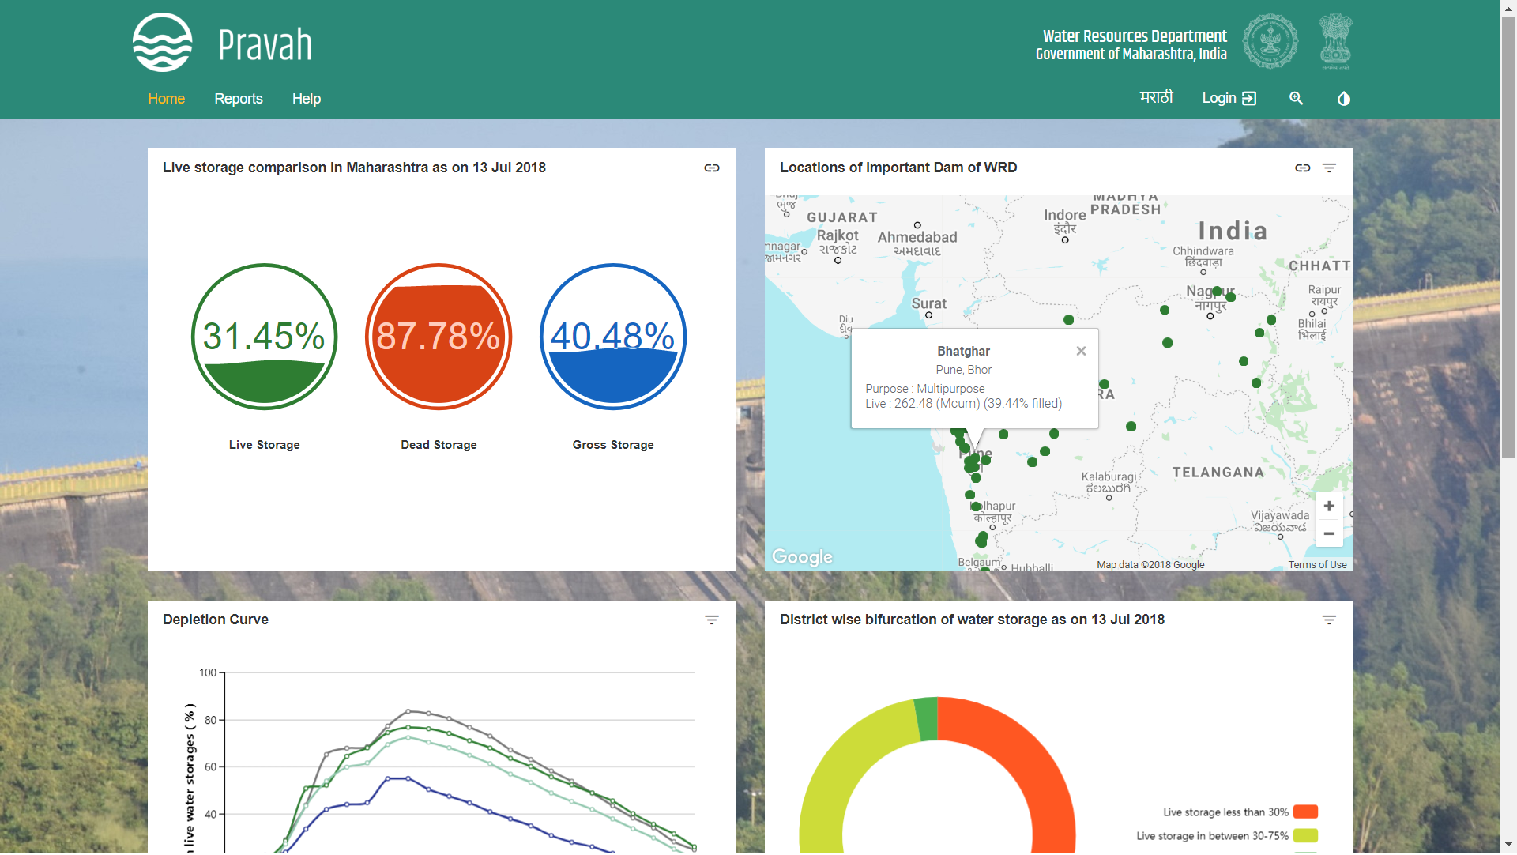Open the Help menu
The image size is (1517, 855).
coord(306,99)
